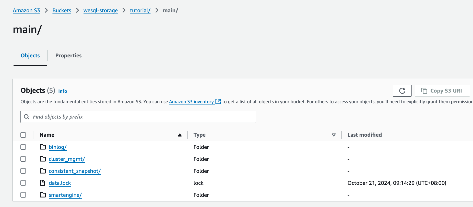Click the Last modified column header
Screen dimensions: 473x207
pos(364,135)
